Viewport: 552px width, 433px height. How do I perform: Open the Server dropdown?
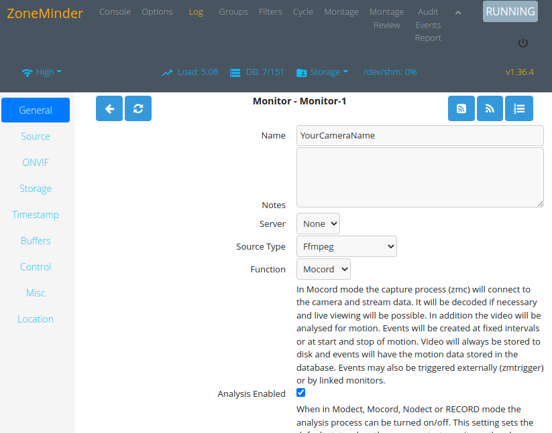tap(318, 224)
